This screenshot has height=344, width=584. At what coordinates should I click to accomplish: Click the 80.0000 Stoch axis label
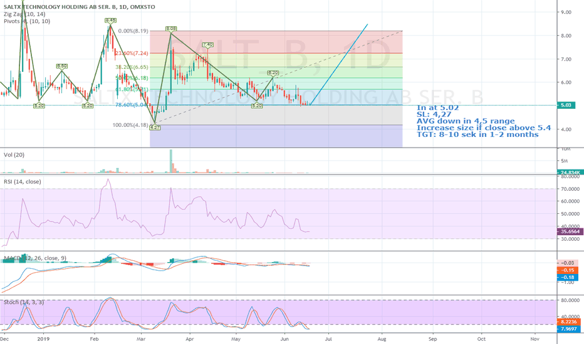[x=570, y=300]
